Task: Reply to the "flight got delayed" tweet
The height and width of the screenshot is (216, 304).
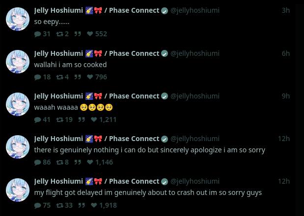Action: (38, 205)
